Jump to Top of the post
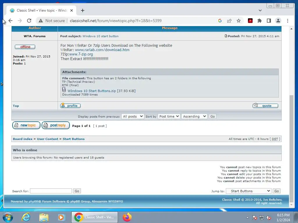 [x=16, y=106]
